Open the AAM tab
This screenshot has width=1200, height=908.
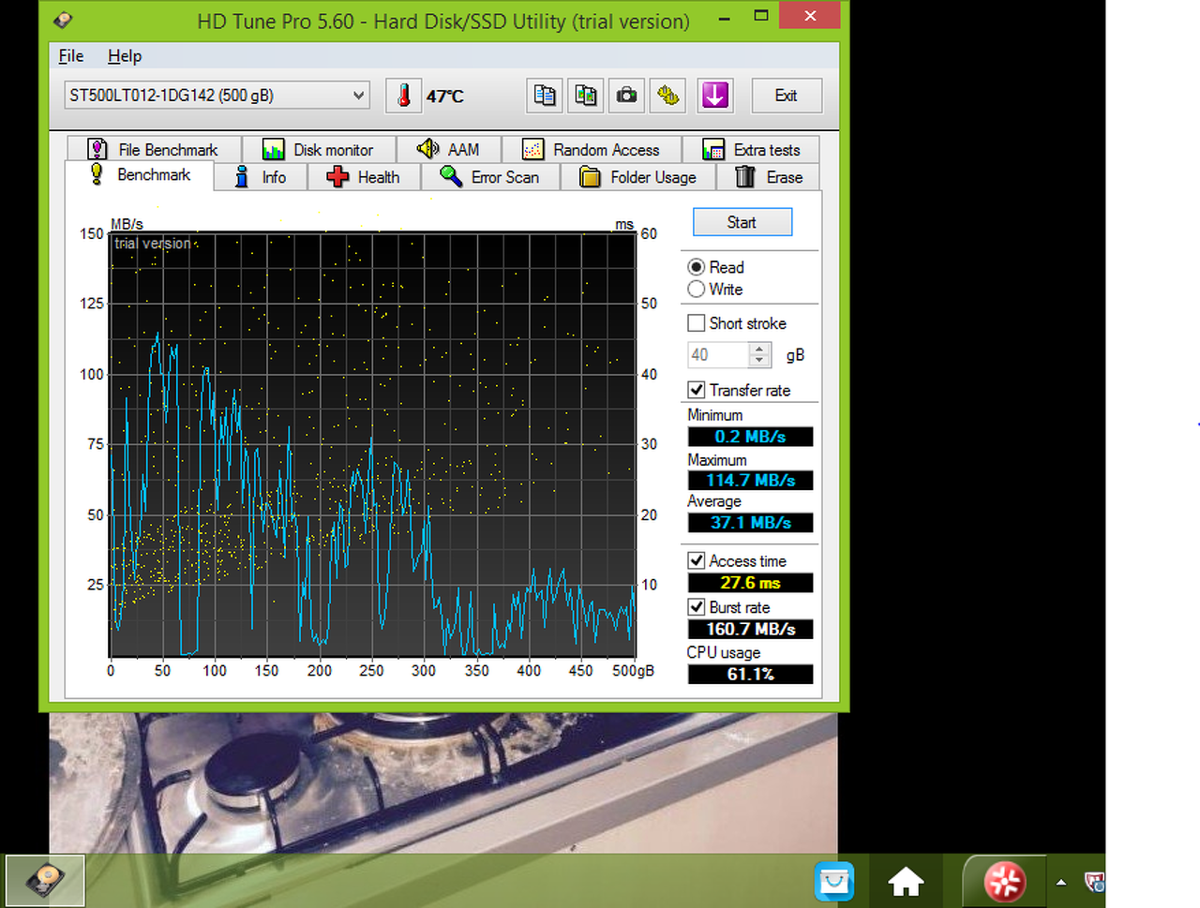[x=449, y=150]
